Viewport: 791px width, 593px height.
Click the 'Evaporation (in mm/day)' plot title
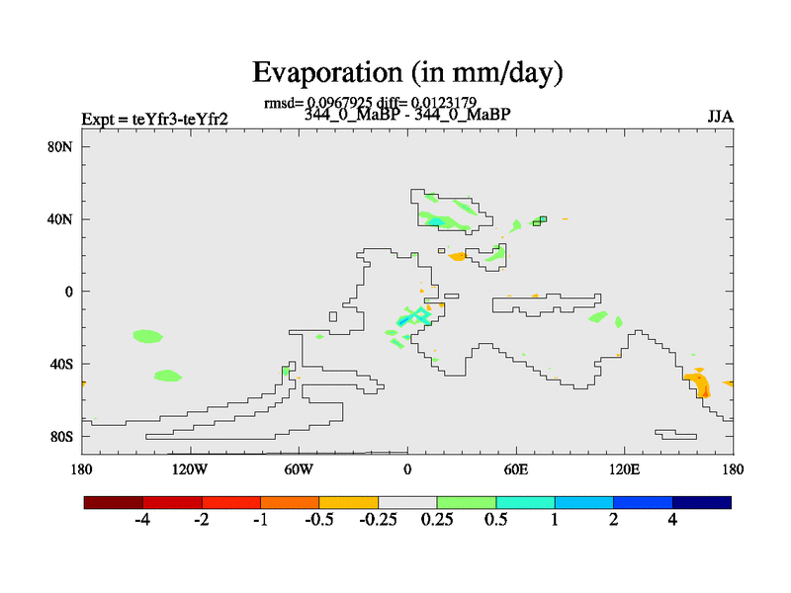[x=407, y=72]
